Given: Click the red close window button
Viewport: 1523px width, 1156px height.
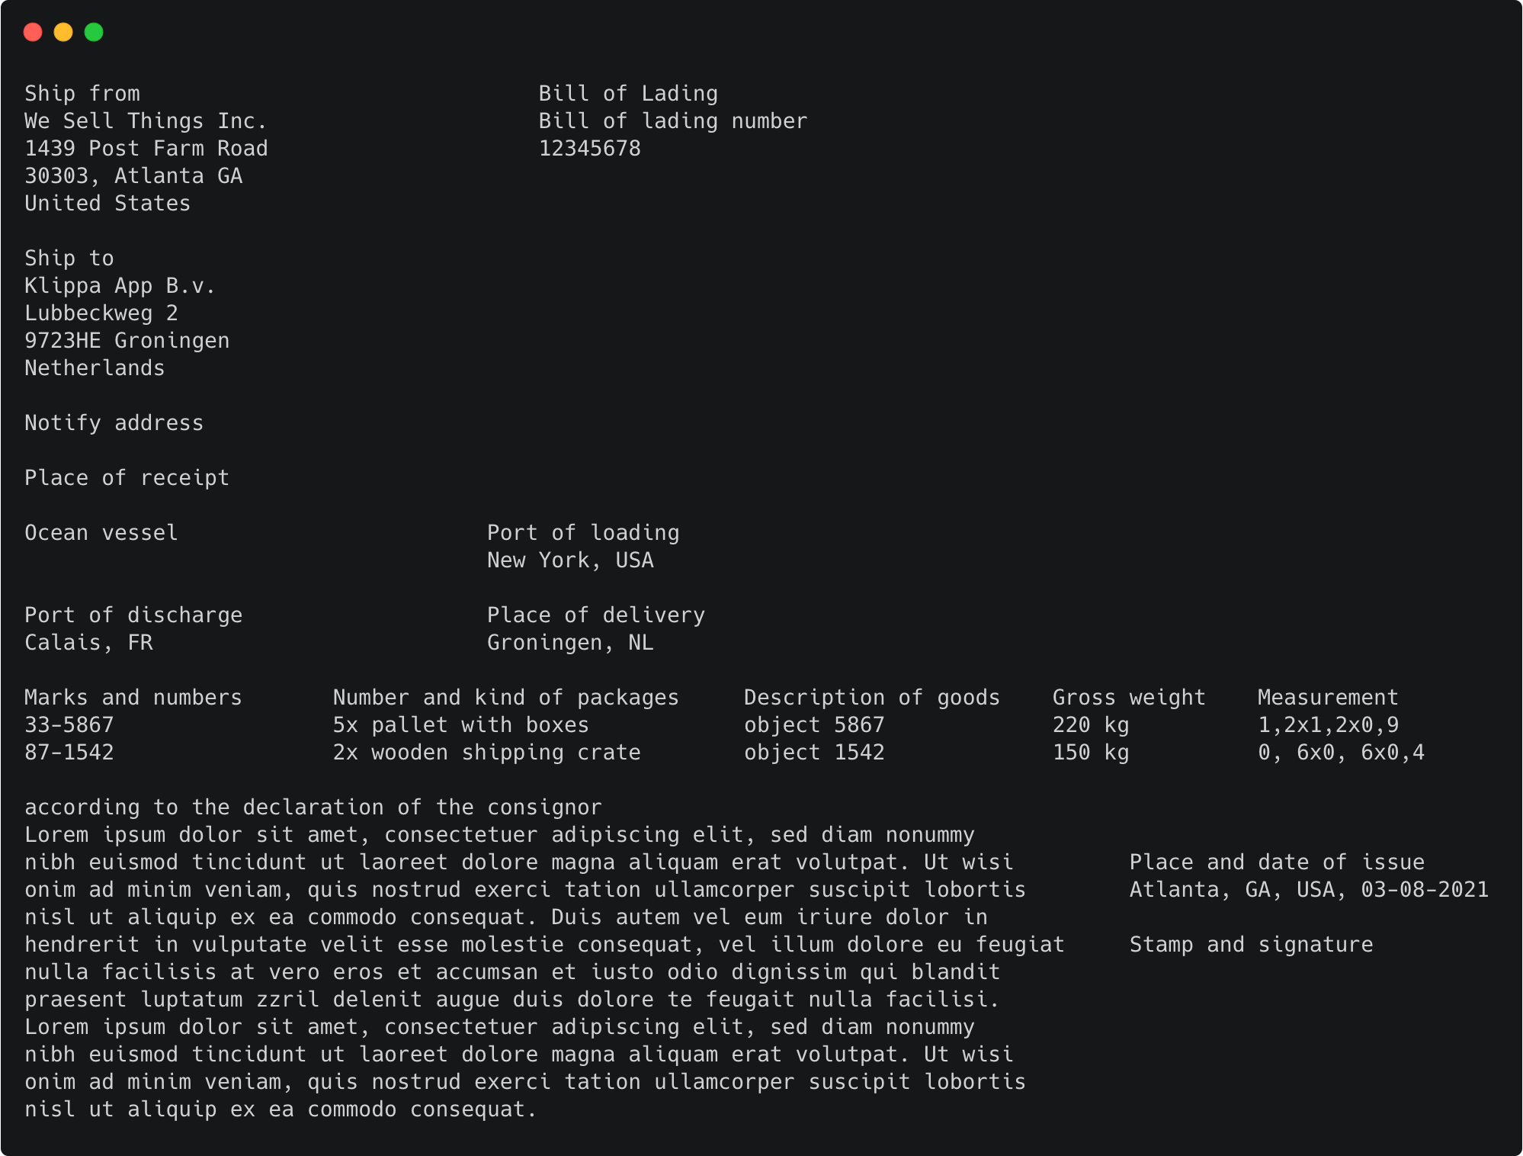Looking at the screenshot, I should (33, 32).
